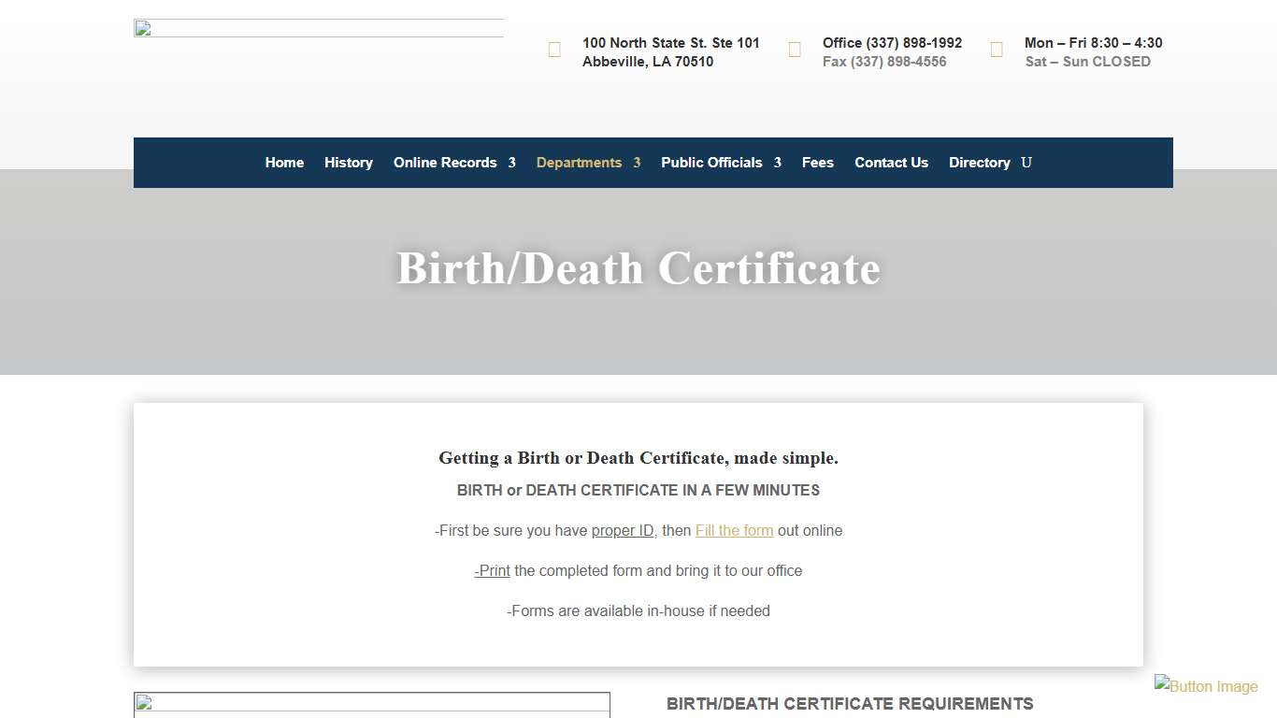Screen dimensions: 1277x718
Task: Click the clock icon near business hours
Action: 996,50
